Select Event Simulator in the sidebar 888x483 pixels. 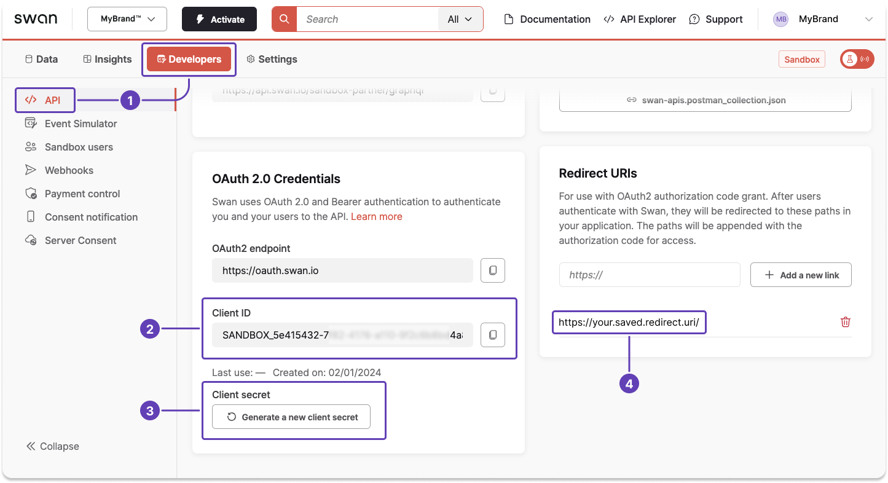(x=81, y=124)
